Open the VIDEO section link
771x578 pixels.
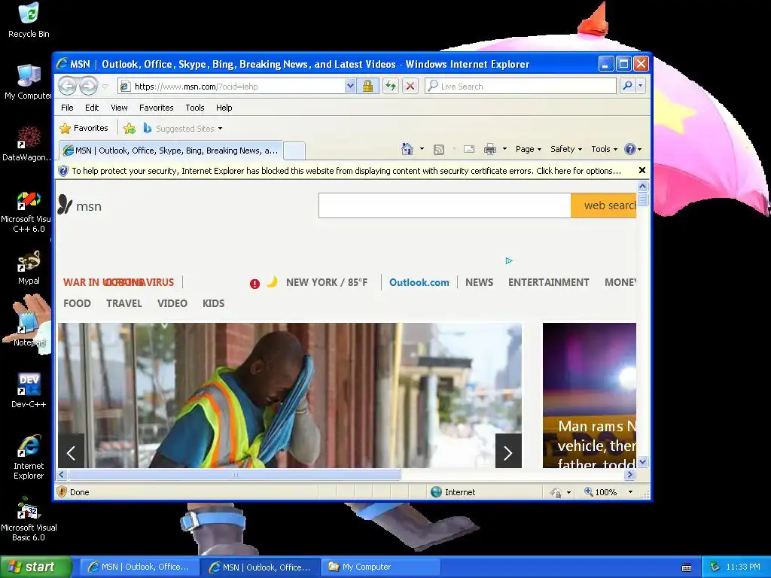172,303
